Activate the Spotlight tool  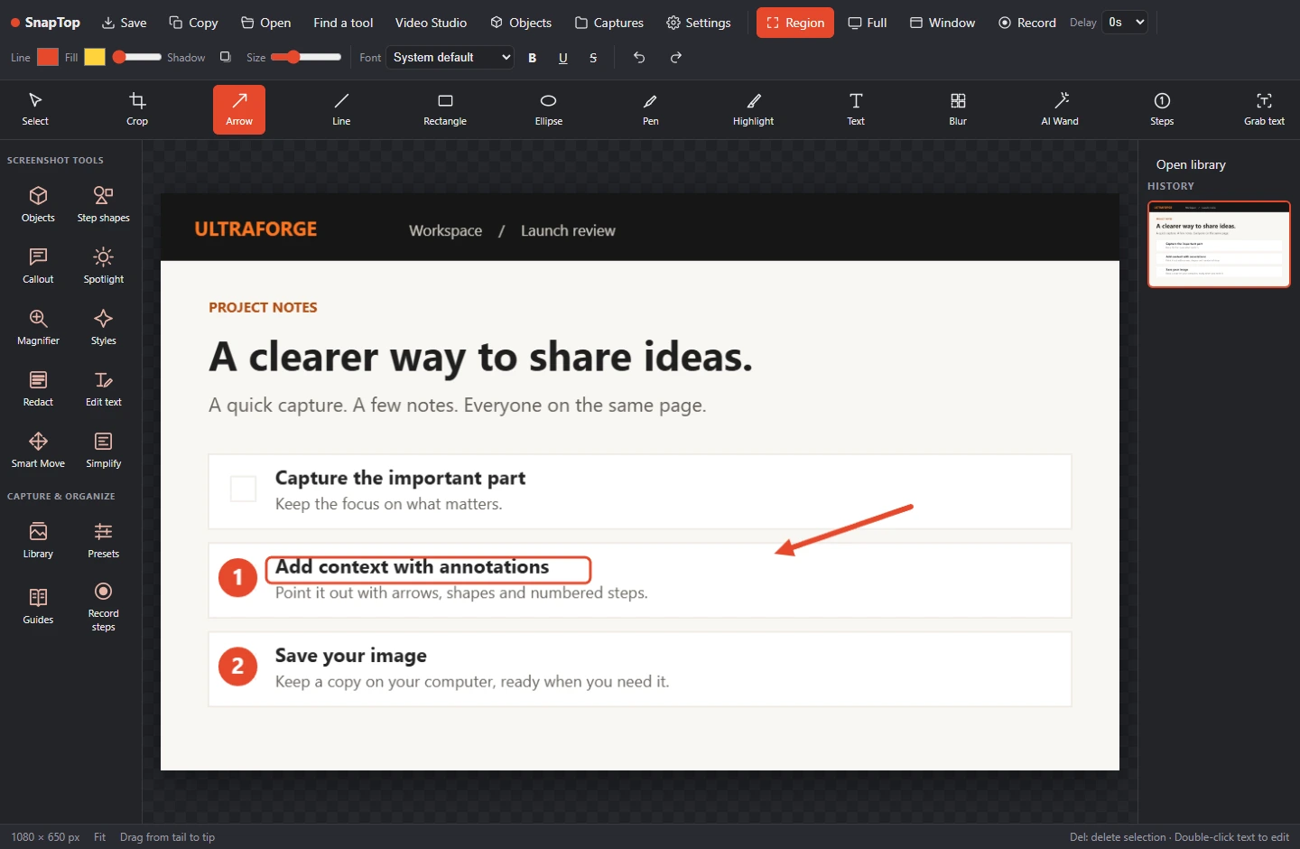(x=104, y=266)
